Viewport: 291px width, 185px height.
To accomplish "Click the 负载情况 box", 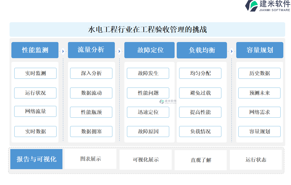I will 200,131.
